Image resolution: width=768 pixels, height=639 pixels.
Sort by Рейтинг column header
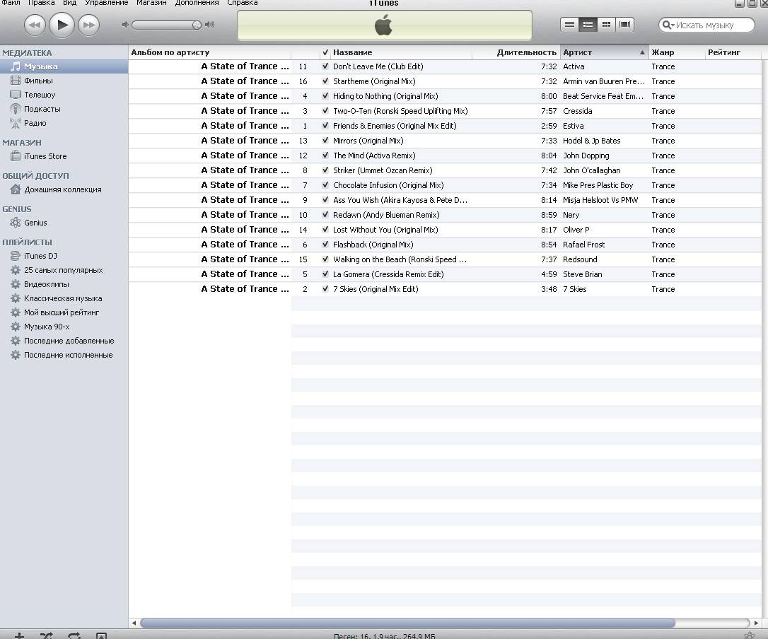[x=733, y=52]
